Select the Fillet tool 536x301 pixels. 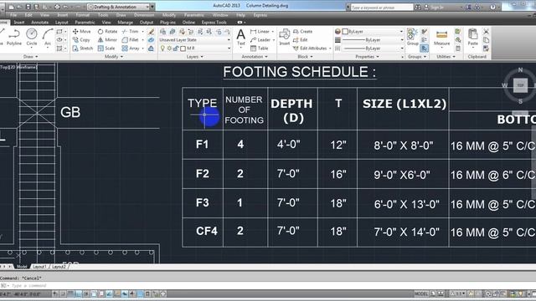pos(131,40)
